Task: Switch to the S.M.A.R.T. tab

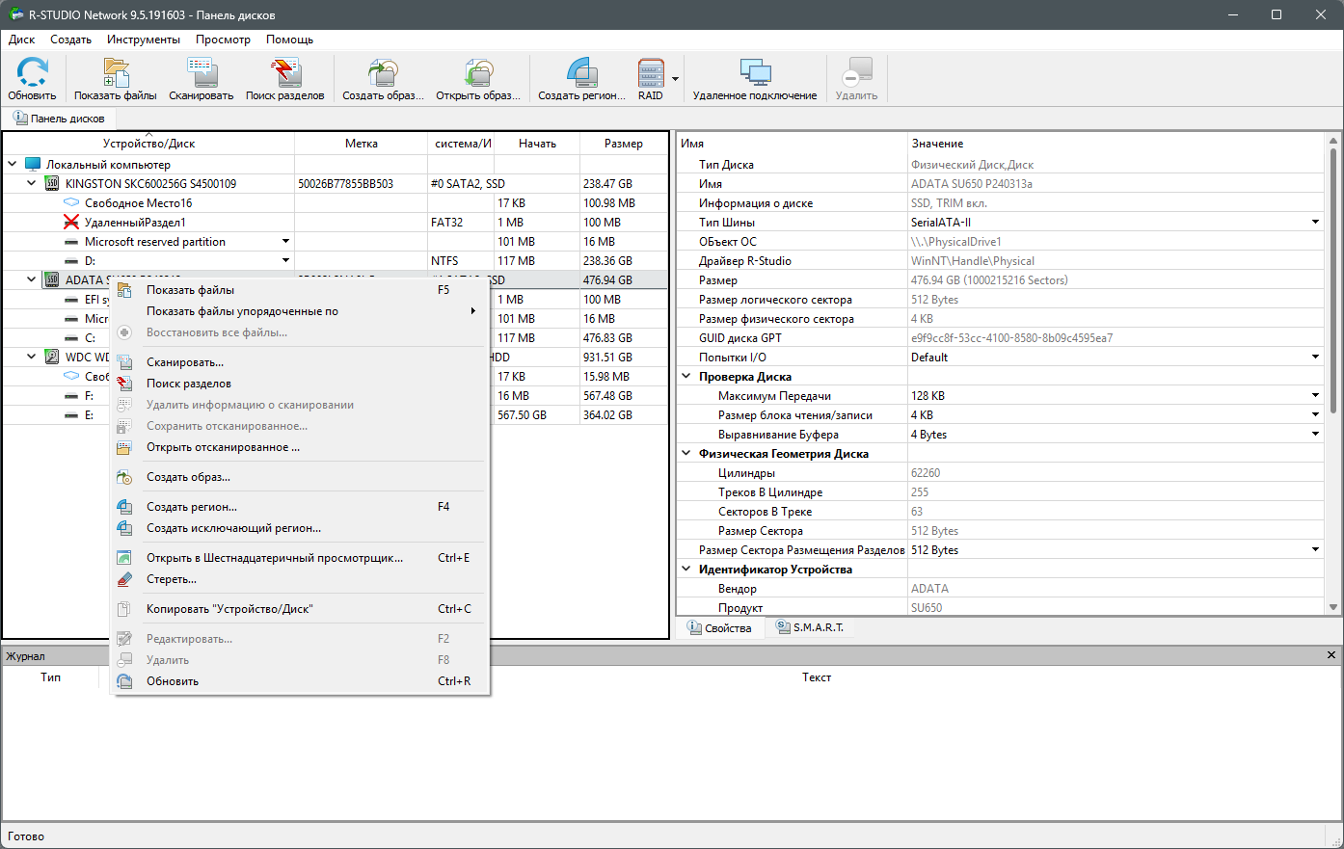Action: tap(810, 627)
